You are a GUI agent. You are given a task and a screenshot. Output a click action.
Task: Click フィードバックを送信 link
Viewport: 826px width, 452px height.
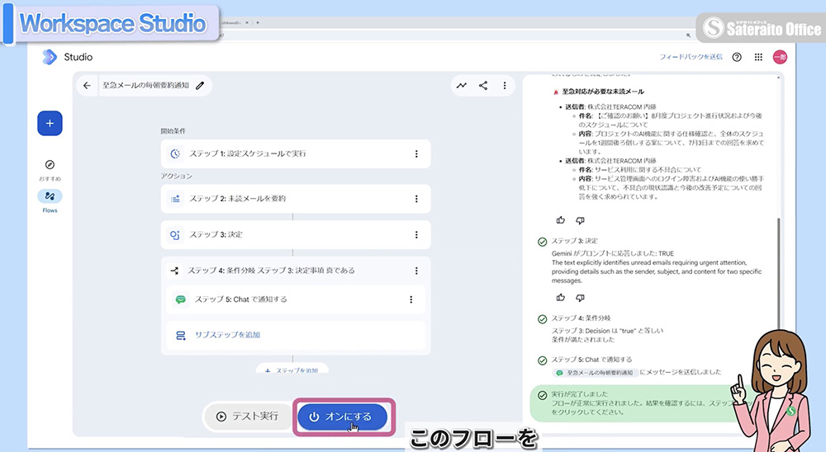pos(691,57)
